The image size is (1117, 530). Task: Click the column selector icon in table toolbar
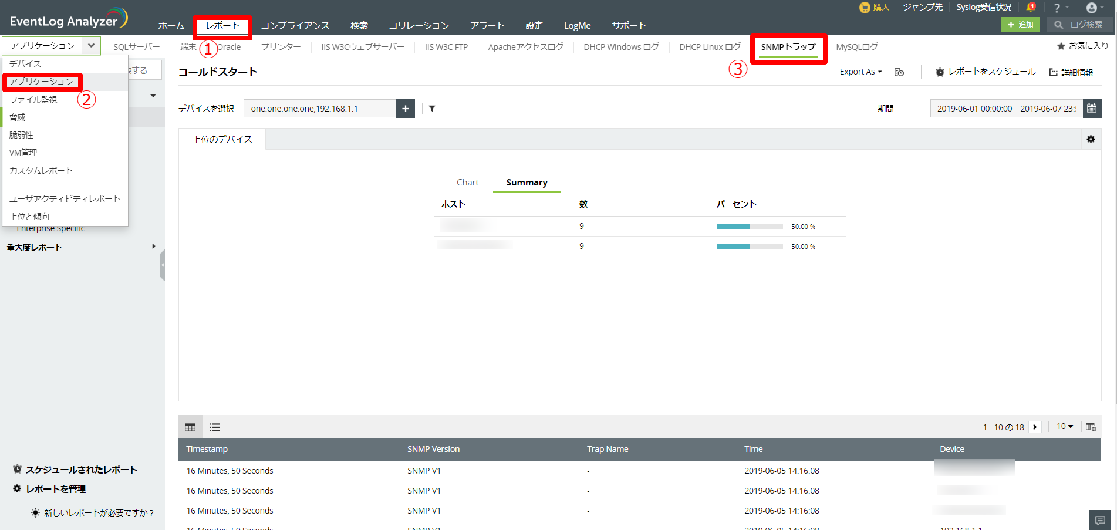point(1091,427)
